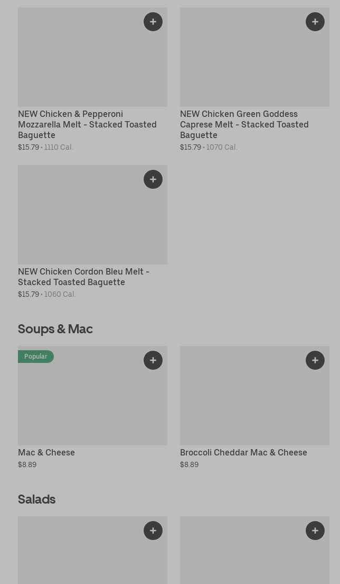Click the Popular badge on Mac & Cheese
Image resolution: width=340 pixels, height=584 pixels.
click(36, 357)
